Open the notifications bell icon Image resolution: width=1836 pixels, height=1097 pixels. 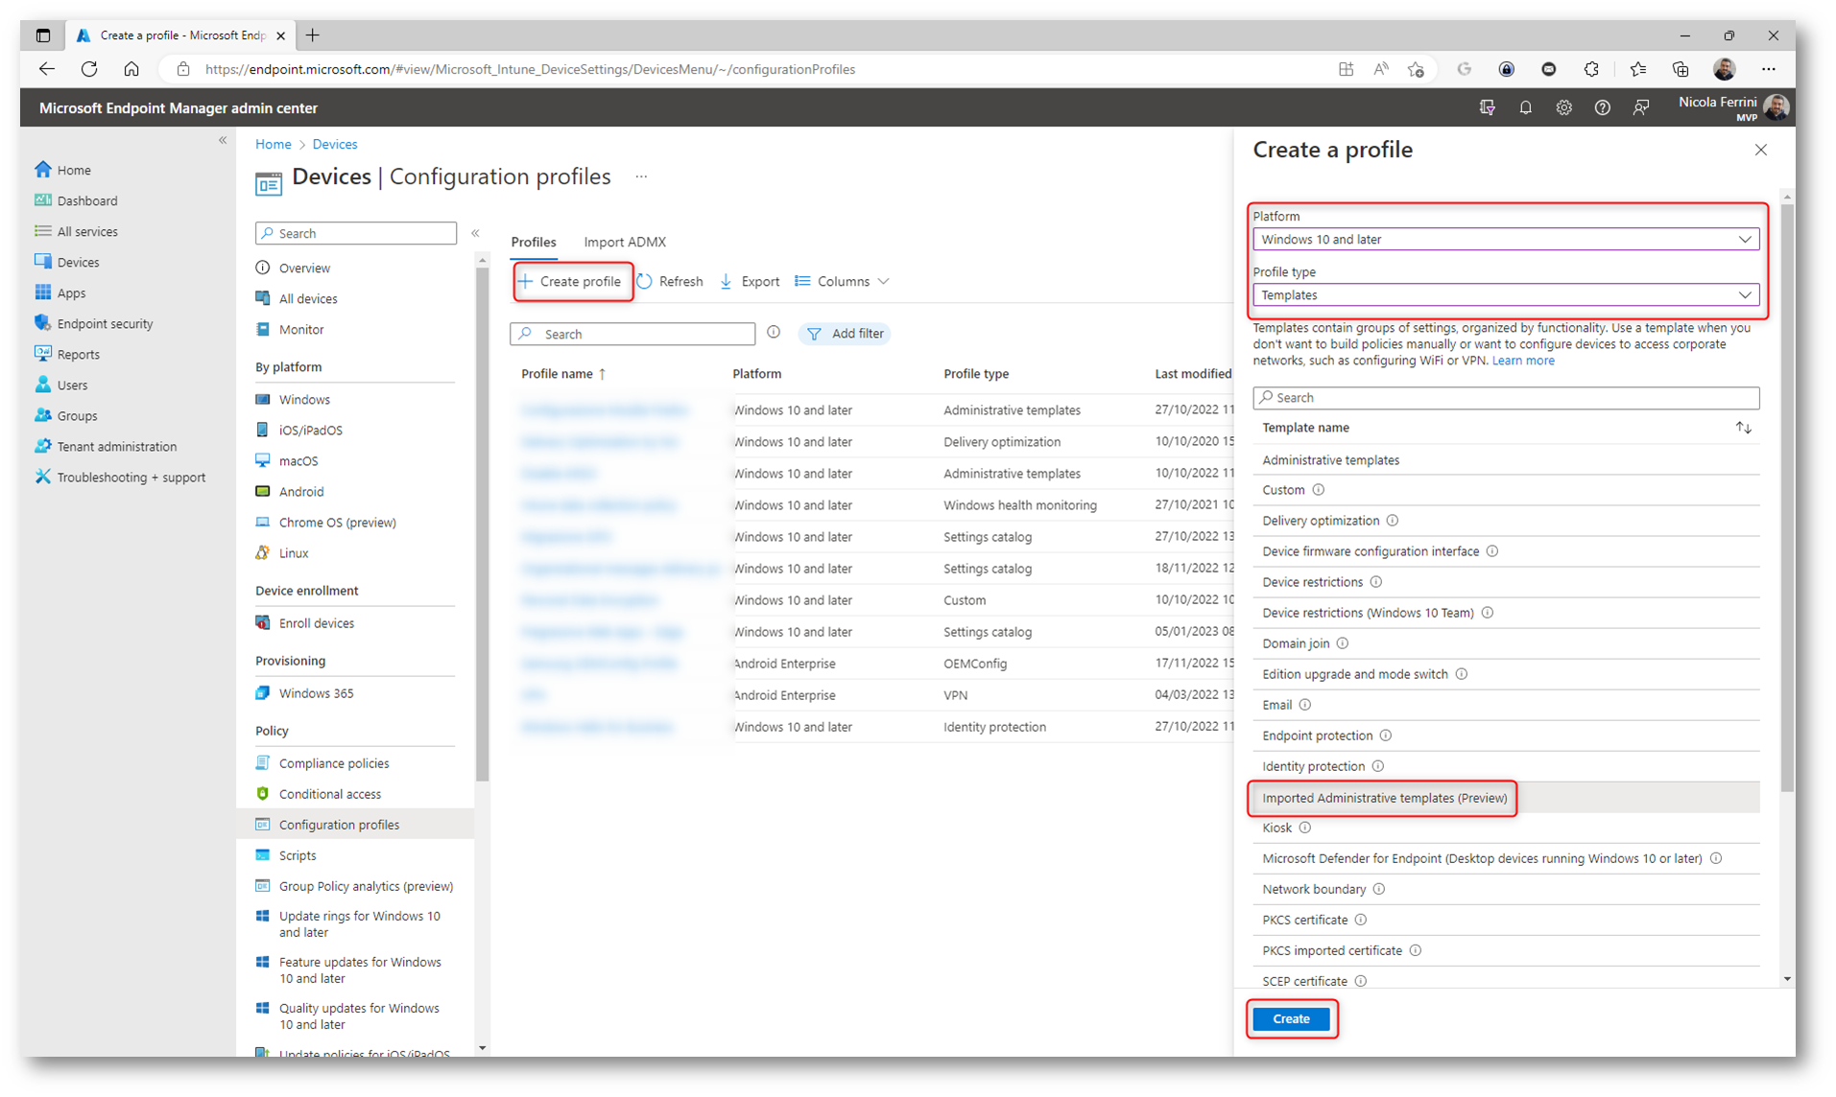click(1525, 108)
